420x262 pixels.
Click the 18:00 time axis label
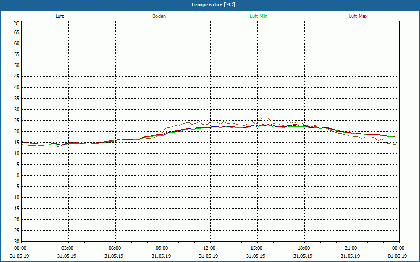[304, 248]
